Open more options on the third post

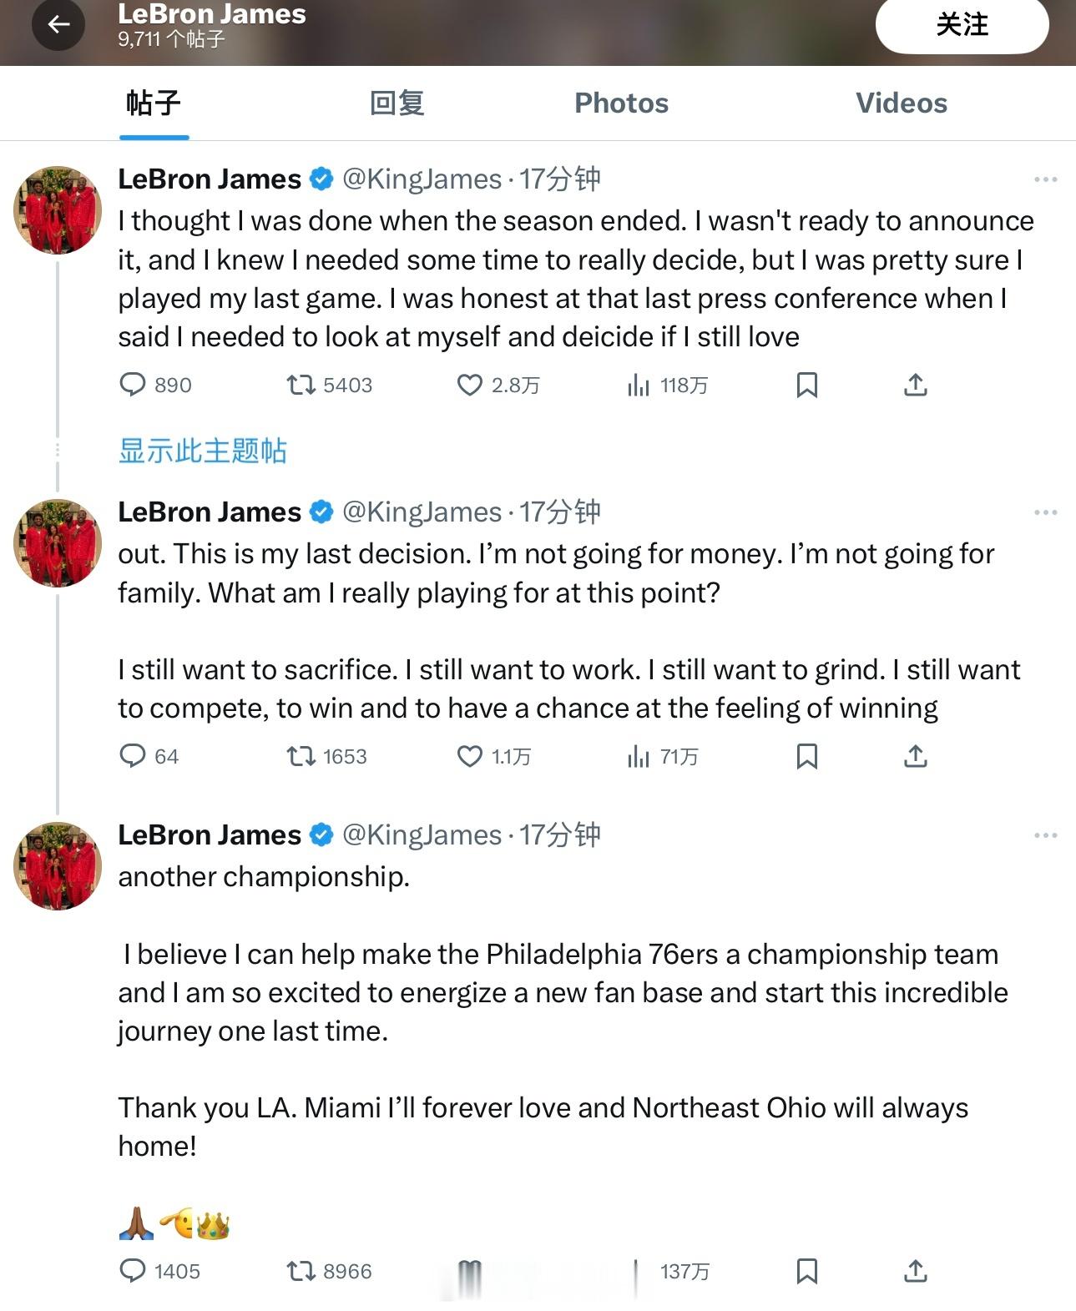click(x=1045, y=835)
